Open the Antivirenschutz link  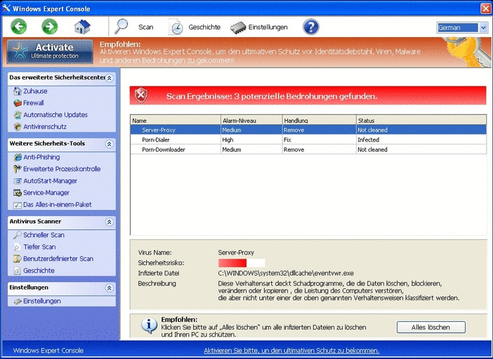(45, 127)
